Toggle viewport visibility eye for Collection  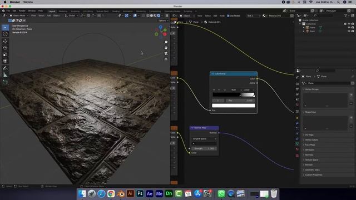(x=349, y=24)
